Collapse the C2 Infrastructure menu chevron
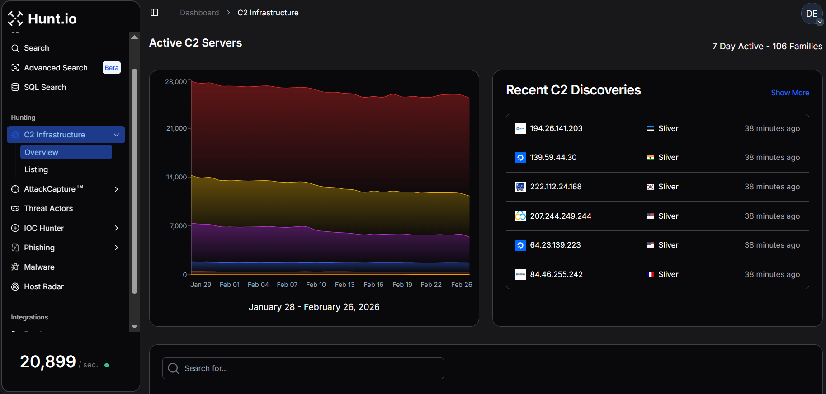The height and width of the screenshot is (394, 826). 116,135
